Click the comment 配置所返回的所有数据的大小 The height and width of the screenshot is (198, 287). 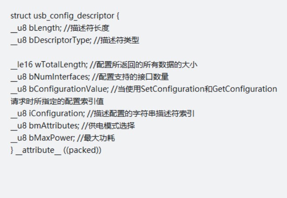click(x=145, y=65)
